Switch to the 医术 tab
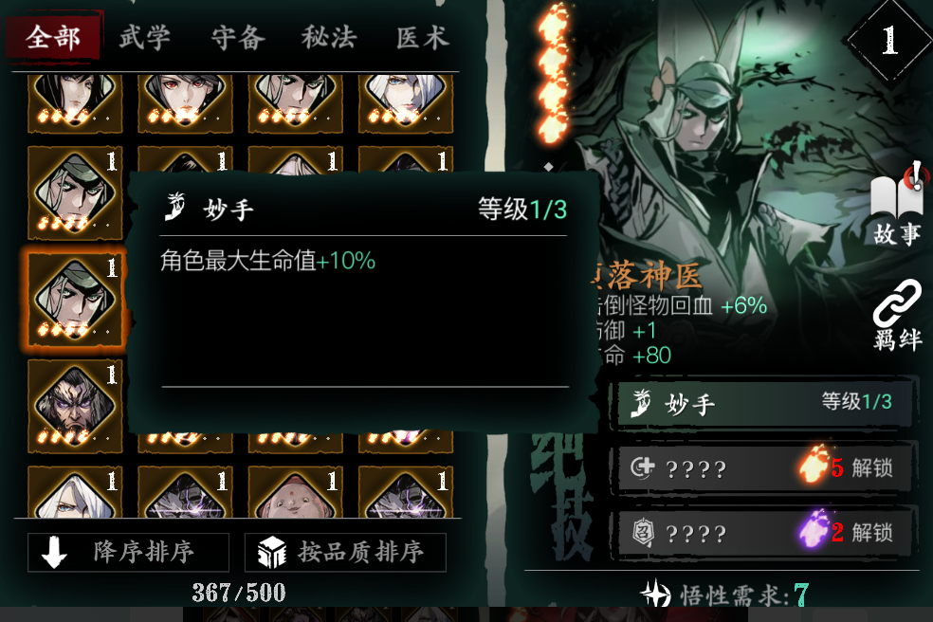The width and height of the screenshot is (933, 622). click(422, 38)
